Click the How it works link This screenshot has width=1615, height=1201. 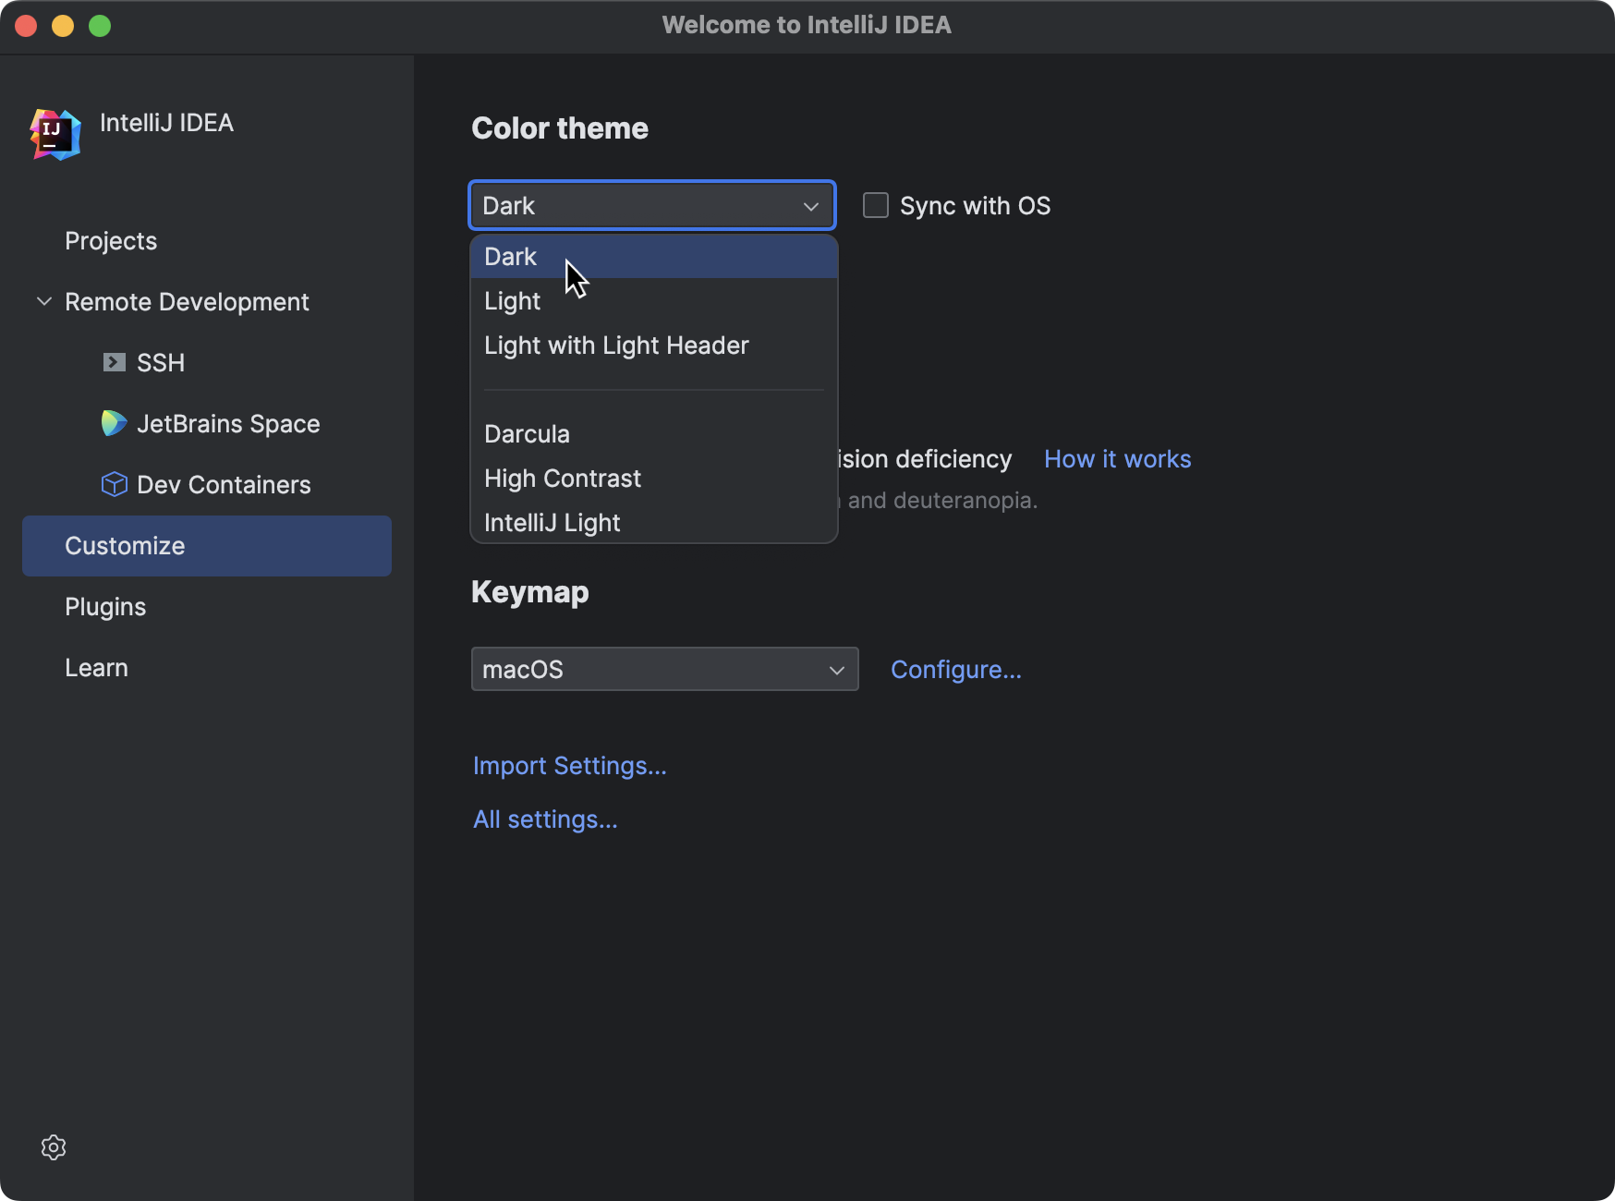click(x=1116, y=458)
